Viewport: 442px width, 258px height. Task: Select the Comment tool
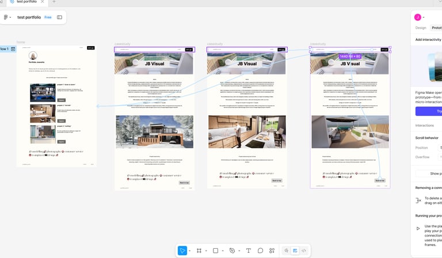coord(260,251)
